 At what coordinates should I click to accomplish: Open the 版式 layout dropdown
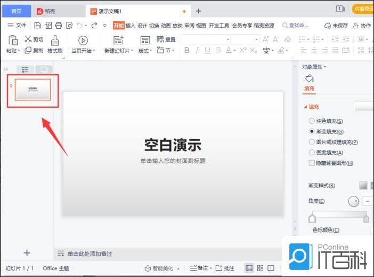click(145, 51)
